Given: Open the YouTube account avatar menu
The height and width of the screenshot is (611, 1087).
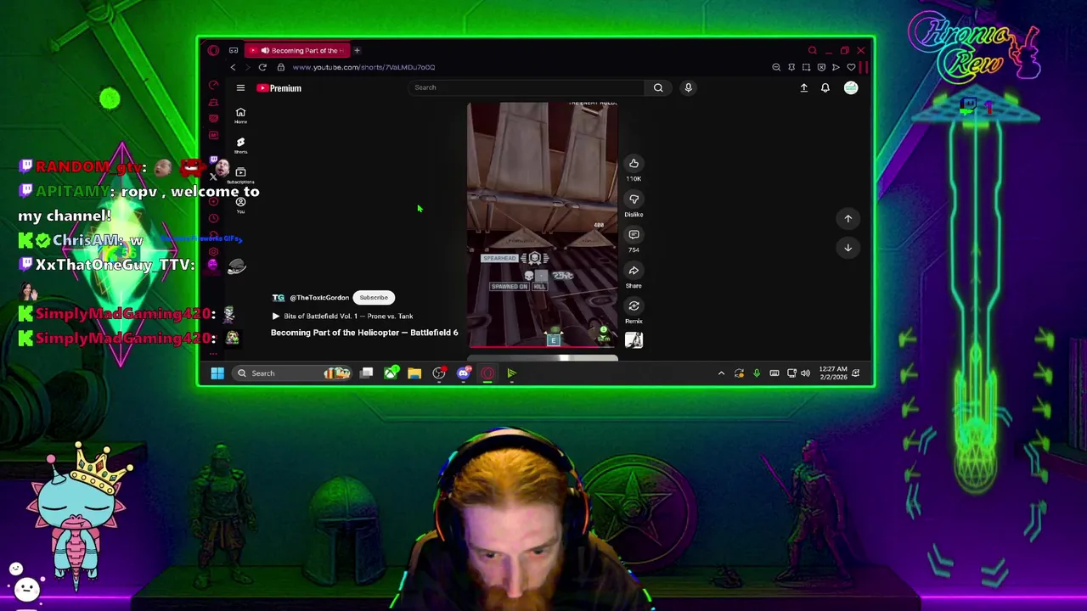Looking at the screenshot, I should tap(851, 87).
